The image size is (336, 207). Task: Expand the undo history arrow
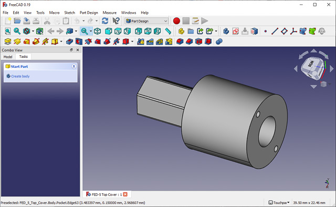pyautogui.click(x=83, y=21)
